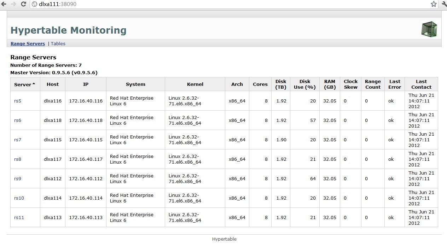The image size is (447, 247).
Task: Click host cell dlxa112
Action: point(53,179)
